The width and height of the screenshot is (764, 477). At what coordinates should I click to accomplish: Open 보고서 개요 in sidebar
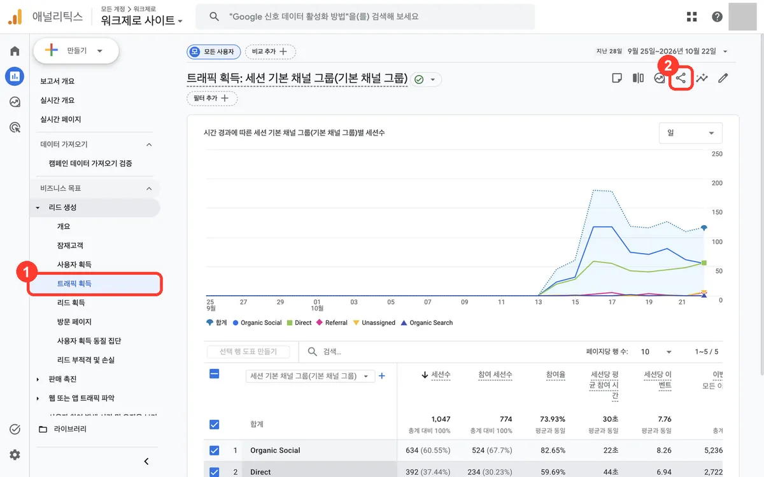click(57, 81)
